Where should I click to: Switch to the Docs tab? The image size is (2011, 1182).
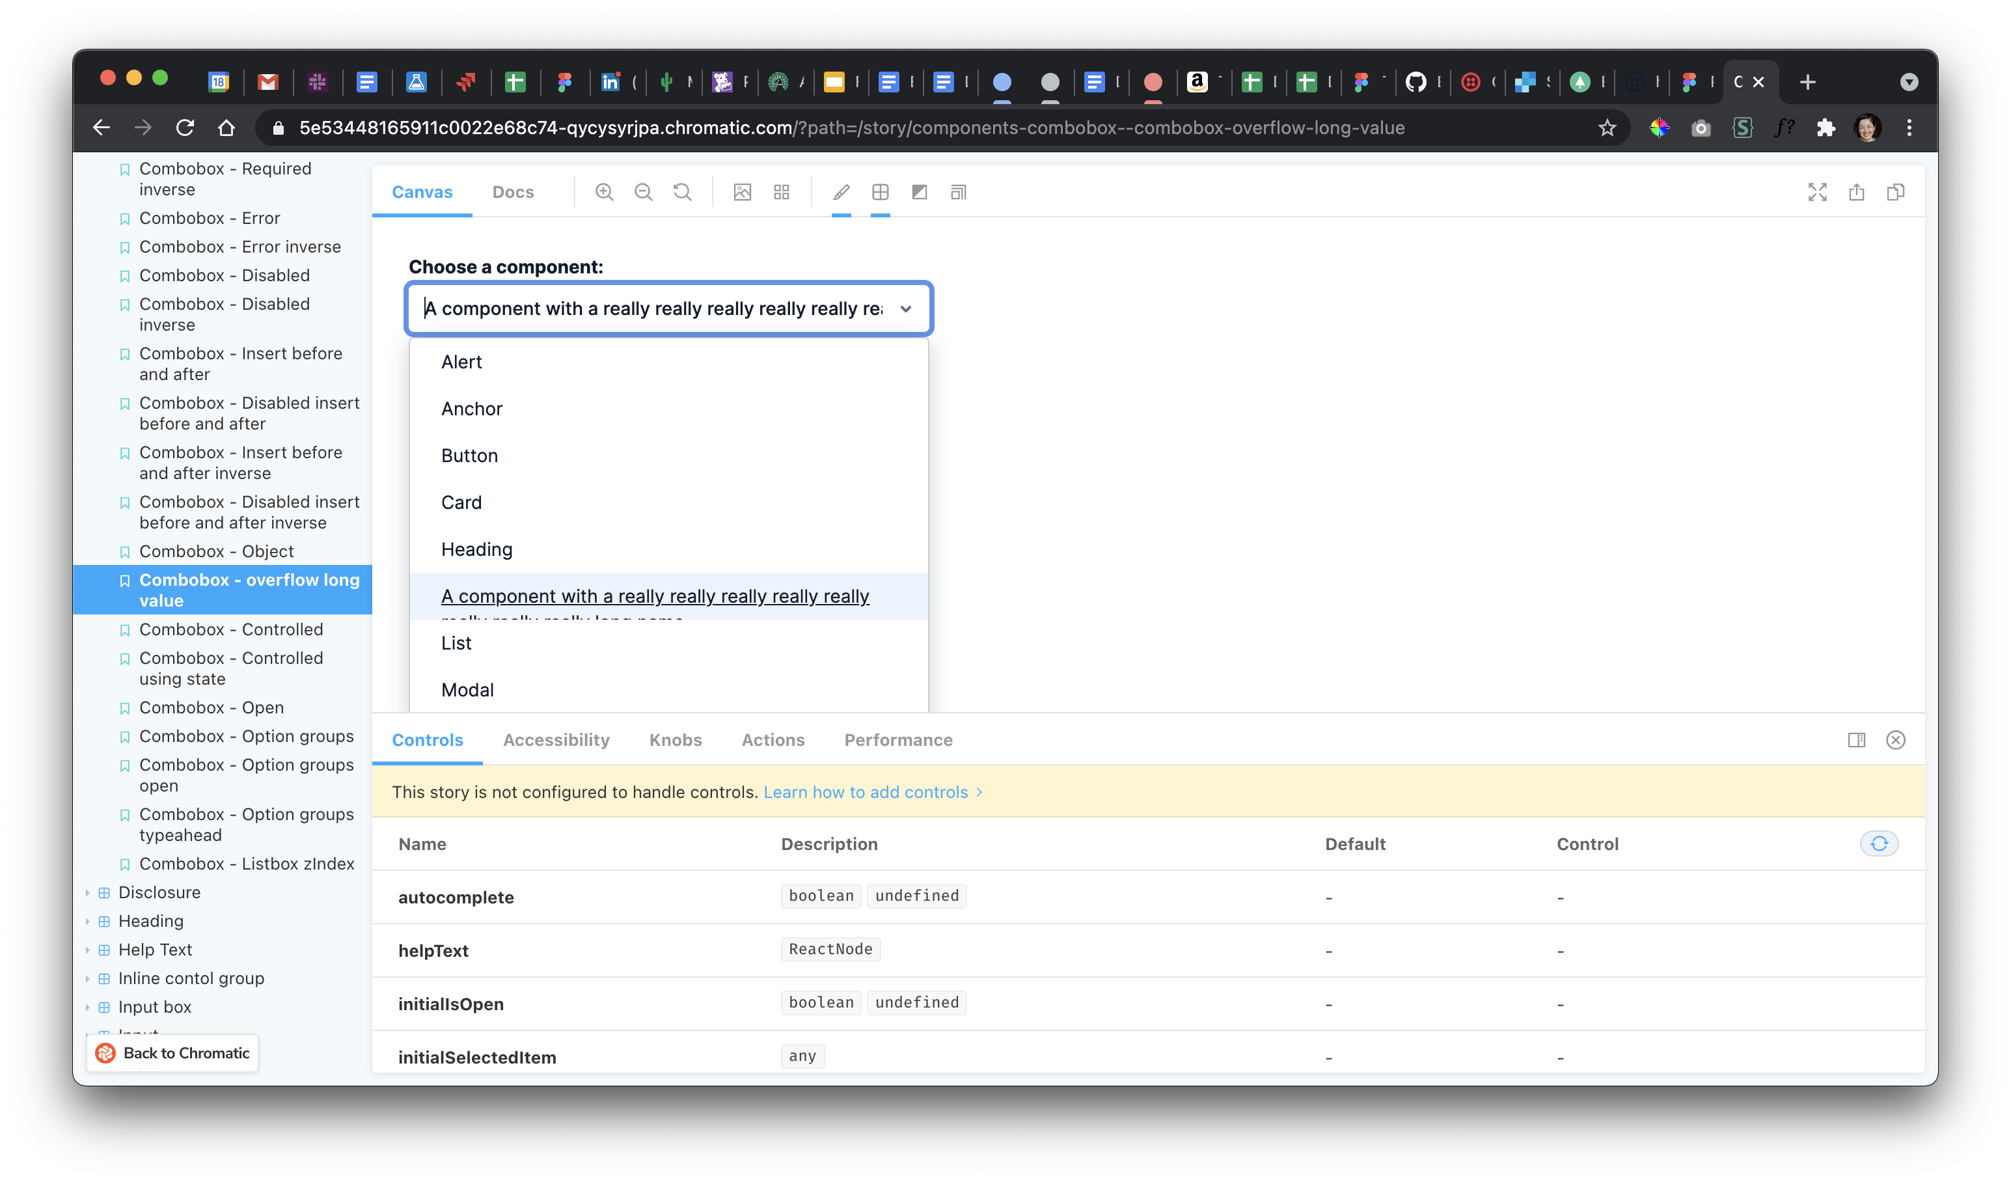click(x=512, y=193)
